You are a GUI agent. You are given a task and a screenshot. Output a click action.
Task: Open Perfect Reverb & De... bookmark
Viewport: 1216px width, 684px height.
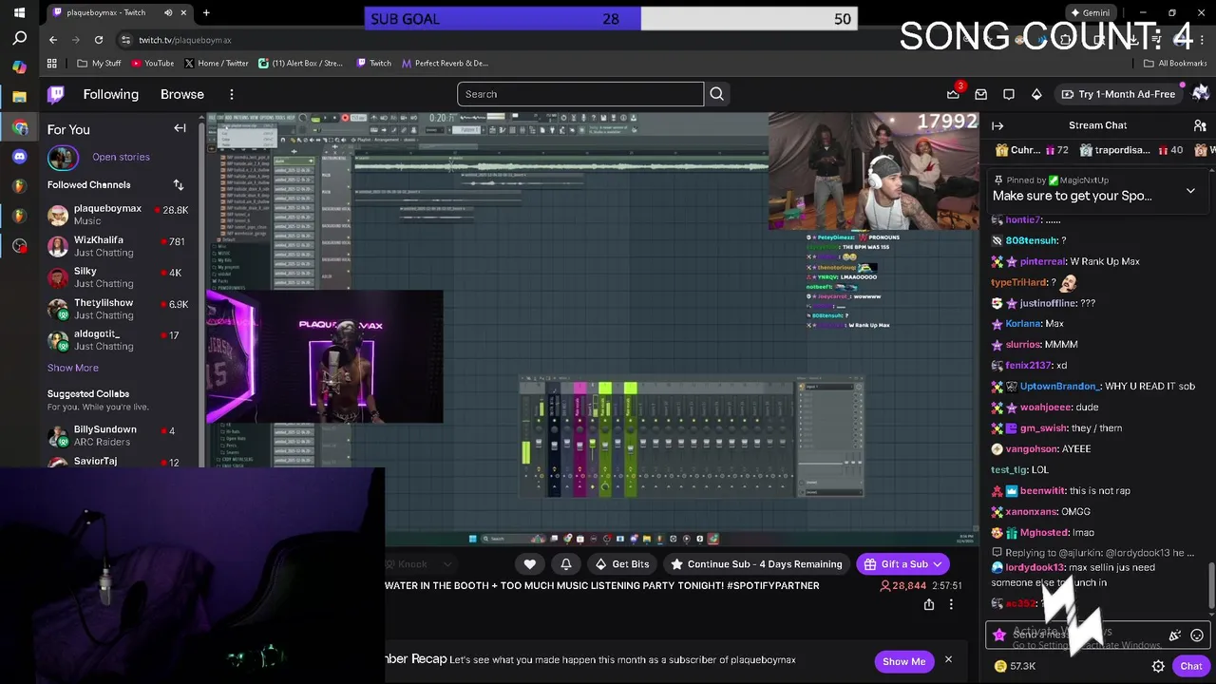(x=445, y=64)
